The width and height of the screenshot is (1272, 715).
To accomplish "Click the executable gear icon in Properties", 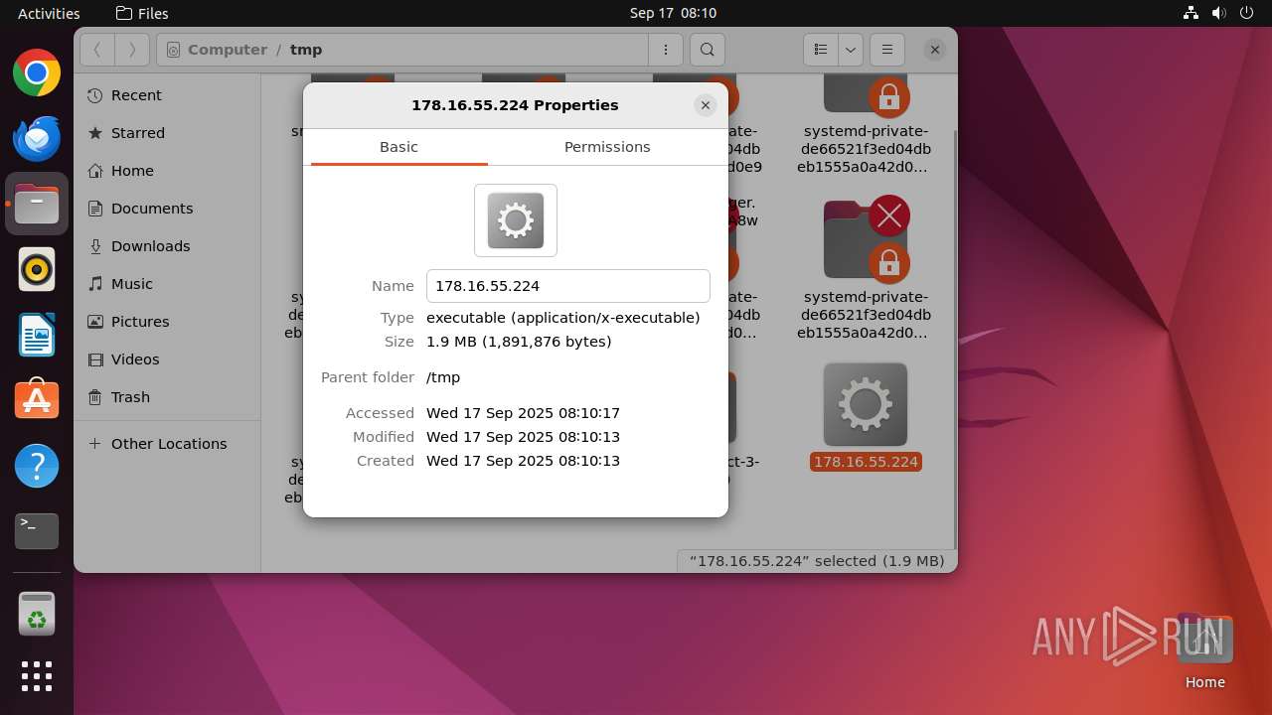I will pos(516,220).
